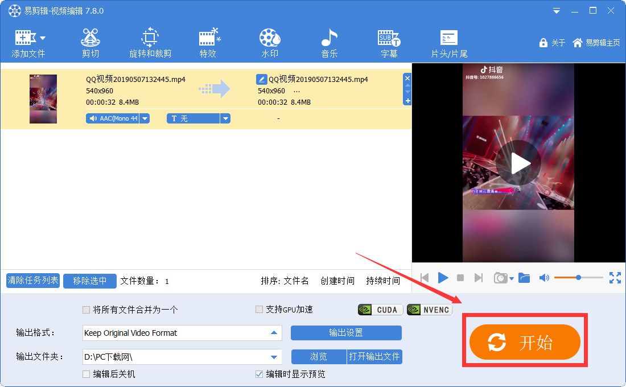
Task: Sort tasks by 持续时间
Action: click(x=383, y=281)
